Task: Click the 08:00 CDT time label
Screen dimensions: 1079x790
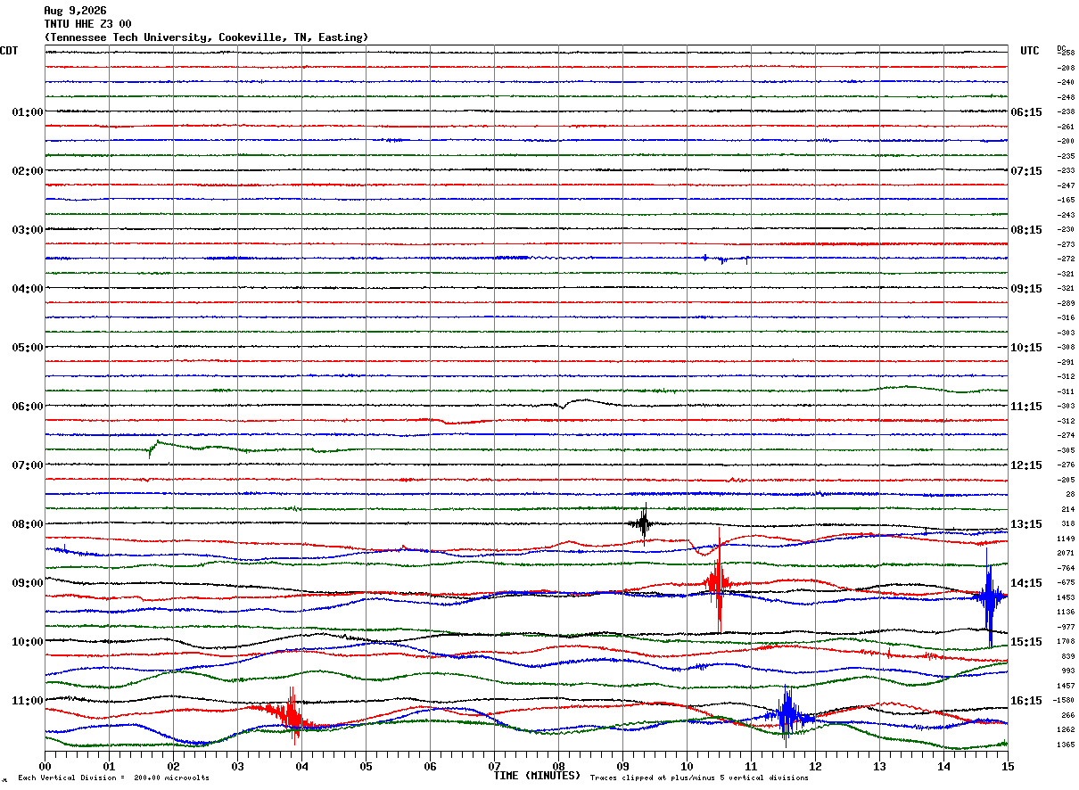Action: pyautogui.click(x=27, y=524)
